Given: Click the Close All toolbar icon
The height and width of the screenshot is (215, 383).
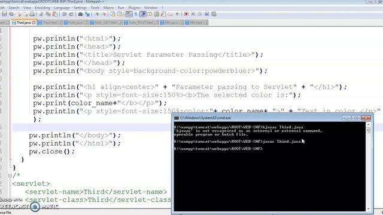Looking at the screenshot, I should [26, 14].
